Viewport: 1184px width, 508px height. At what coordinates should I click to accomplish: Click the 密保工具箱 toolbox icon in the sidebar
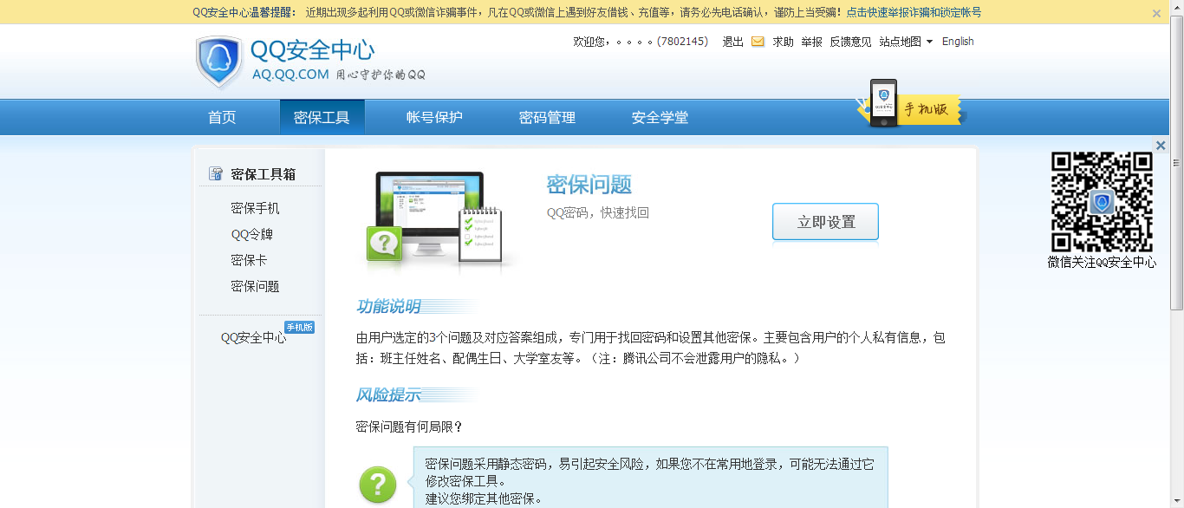[x=216, y=174]
